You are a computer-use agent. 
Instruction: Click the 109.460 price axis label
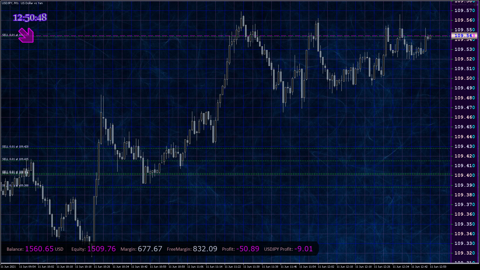[465, 117]
